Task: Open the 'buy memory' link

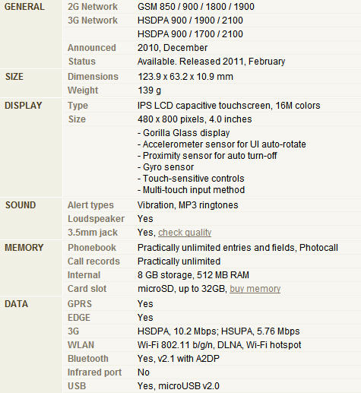Action: (255, 289)
